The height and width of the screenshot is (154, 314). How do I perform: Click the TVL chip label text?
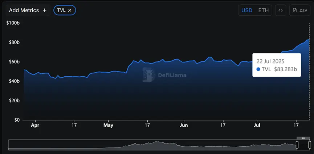tap(61, 10)
